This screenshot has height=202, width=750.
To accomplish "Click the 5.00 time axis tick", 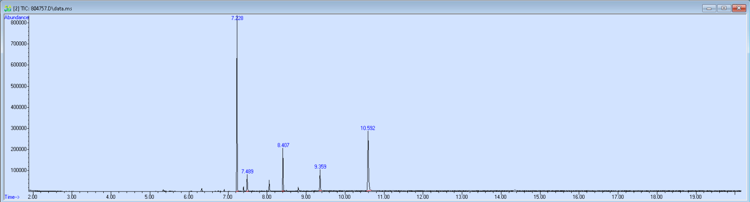I will (149, 197).
